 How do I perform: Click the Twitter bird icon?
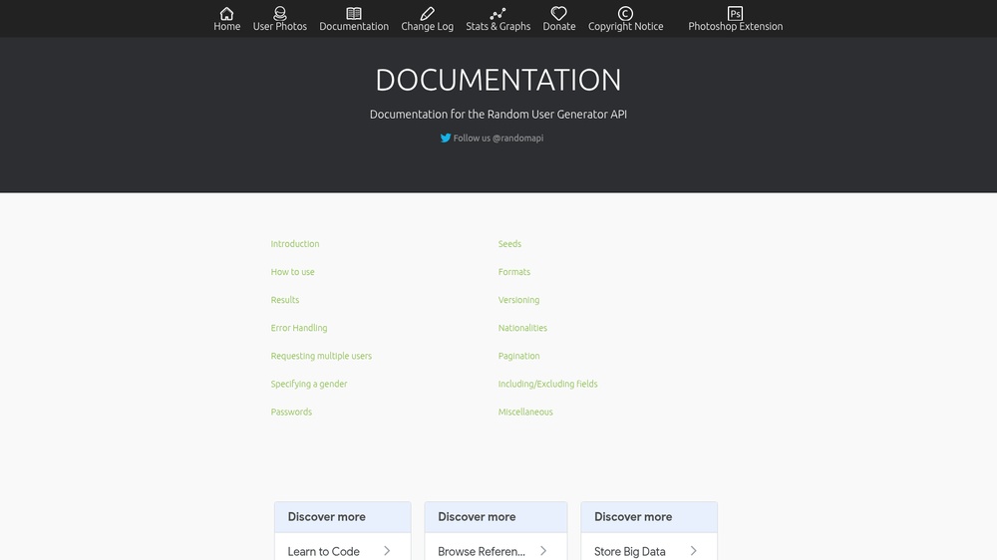coord(446,138)
